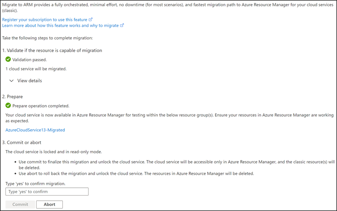Click the Commit button
The image size is (337, 211).
click(20, 205)
